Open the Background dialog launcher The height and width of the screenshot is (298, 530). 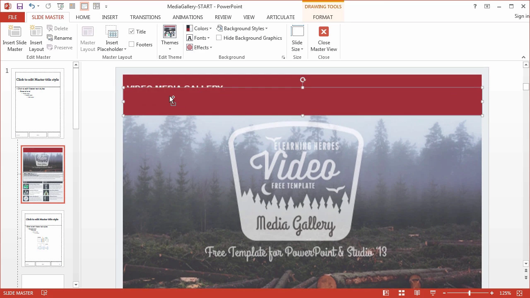(283, 58)
